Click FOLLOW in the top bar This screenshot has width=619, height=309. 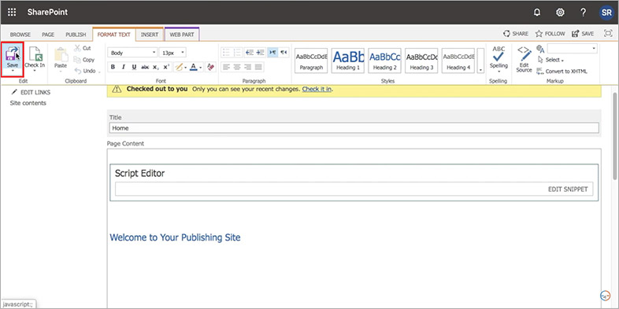(x=550, y=34)
